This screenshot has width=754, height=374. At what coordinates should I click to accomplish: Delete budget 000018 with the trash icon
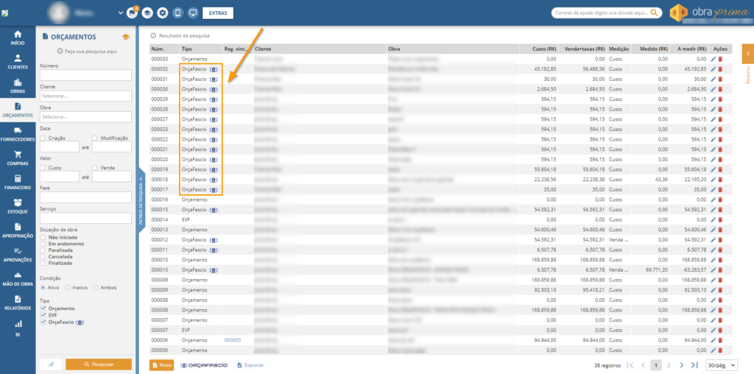click(720, 180)
